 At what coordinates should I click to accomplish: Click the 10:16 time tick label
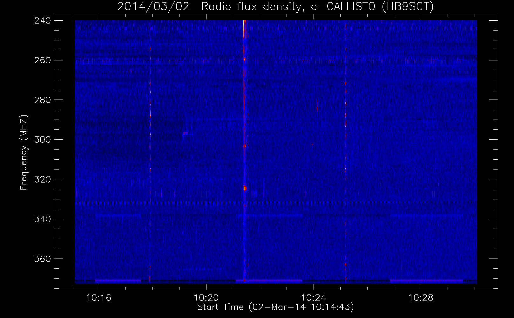coord(99,298)
